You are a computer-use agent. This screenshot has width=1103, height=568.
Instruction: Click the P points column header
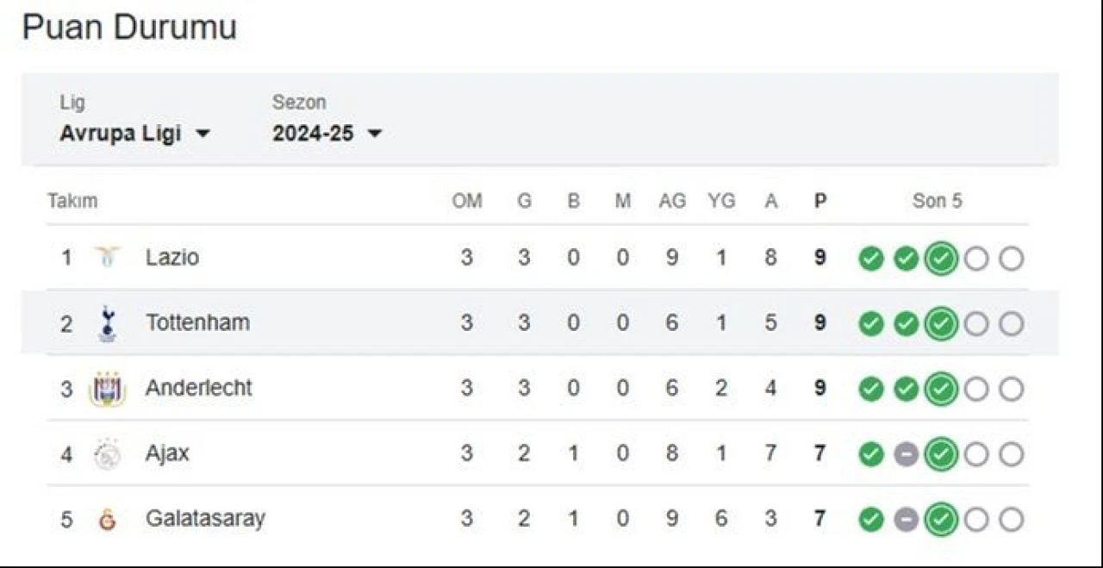820,202
